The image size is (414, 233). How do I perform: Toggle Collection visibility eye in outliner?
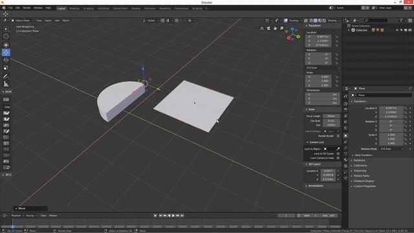[397, 30]
